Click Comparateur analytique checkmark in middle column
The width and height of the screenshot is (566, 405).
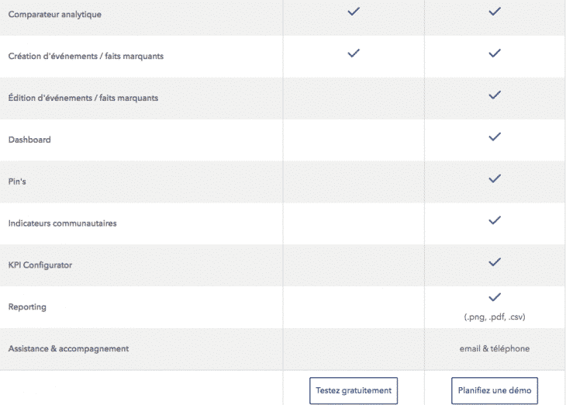pos(354,12)
